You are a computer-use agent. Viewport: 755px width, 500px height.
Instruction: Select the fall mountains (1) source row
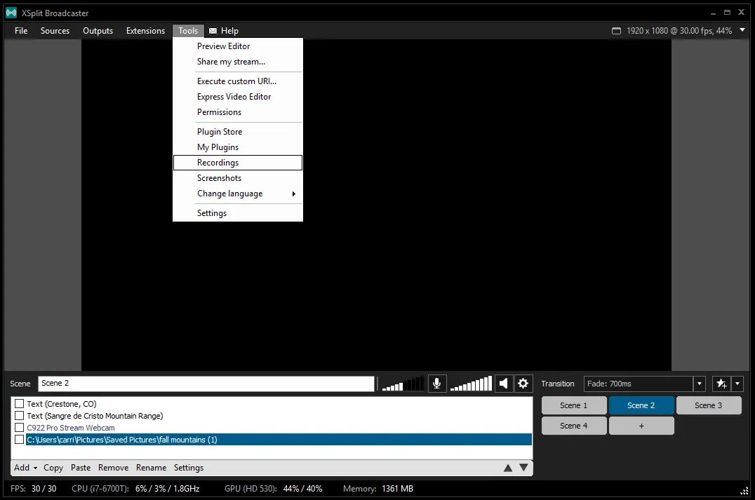(279, 440)
